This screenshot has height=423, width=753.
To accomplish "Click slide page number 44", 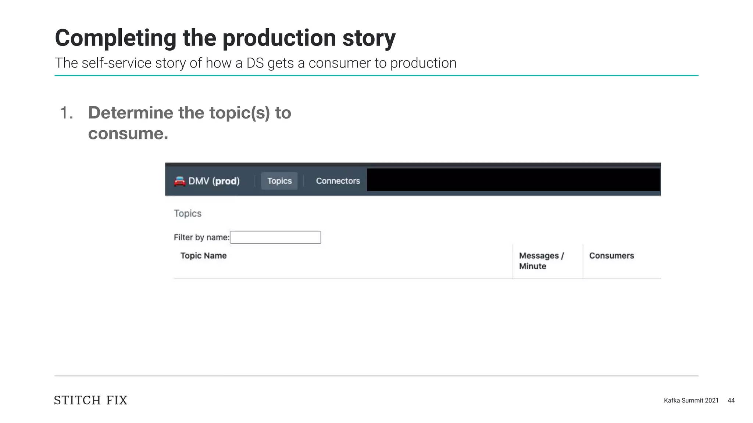I will click(731, 401).
